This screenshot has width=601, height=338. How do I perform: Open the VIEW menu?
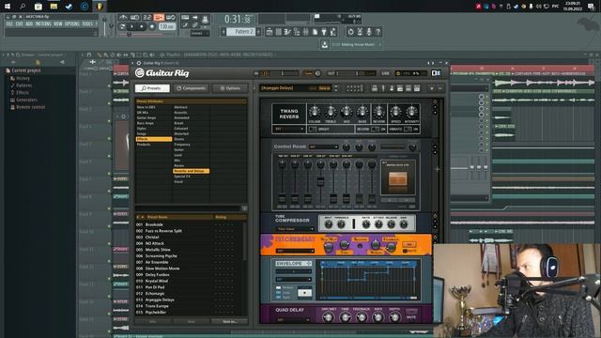[x=58, y=23]
